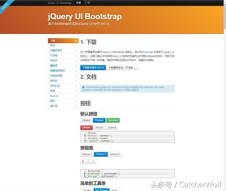This screenshot has height=191, width=226.
Task: Click the info icon in the blue alert
Action: point(83,87)
